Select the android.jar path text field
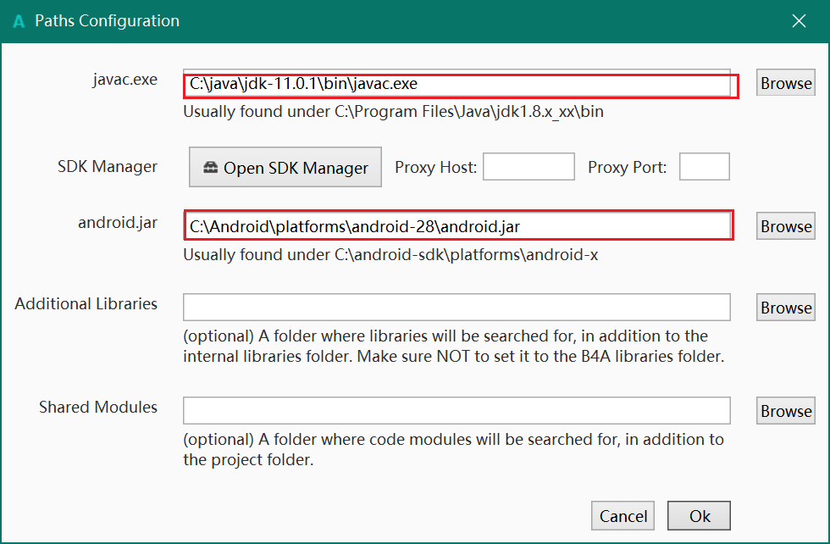This screenshot has width=830, height=544. click(457, 225)
